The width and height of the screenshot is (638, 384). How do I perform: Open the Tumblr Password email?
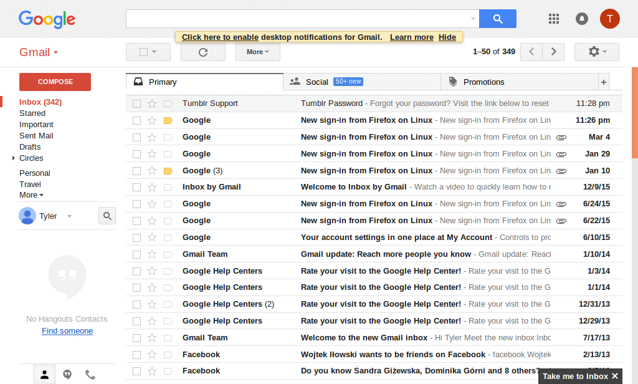(x=374, y=103)
